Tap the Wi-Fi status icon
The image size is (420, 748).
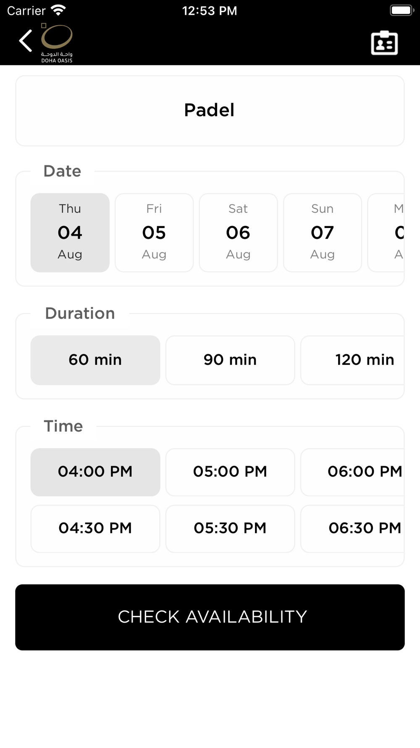58,10
